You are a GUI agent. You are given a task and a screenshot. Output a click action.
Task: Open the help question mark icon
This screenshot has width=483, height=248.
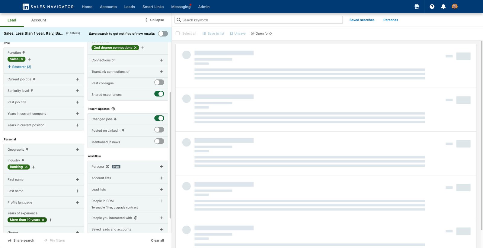click(432, 7)
